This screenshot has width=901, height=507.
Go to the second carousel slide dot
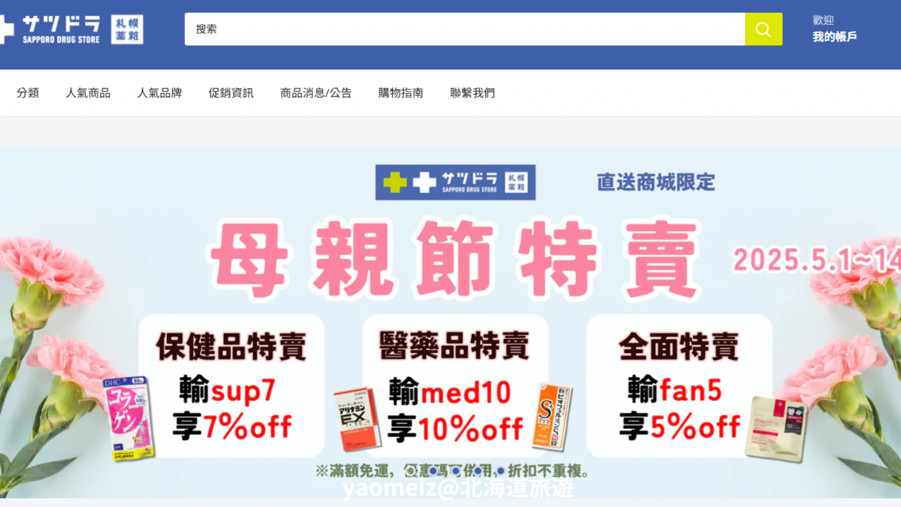(x=433, y=470)
